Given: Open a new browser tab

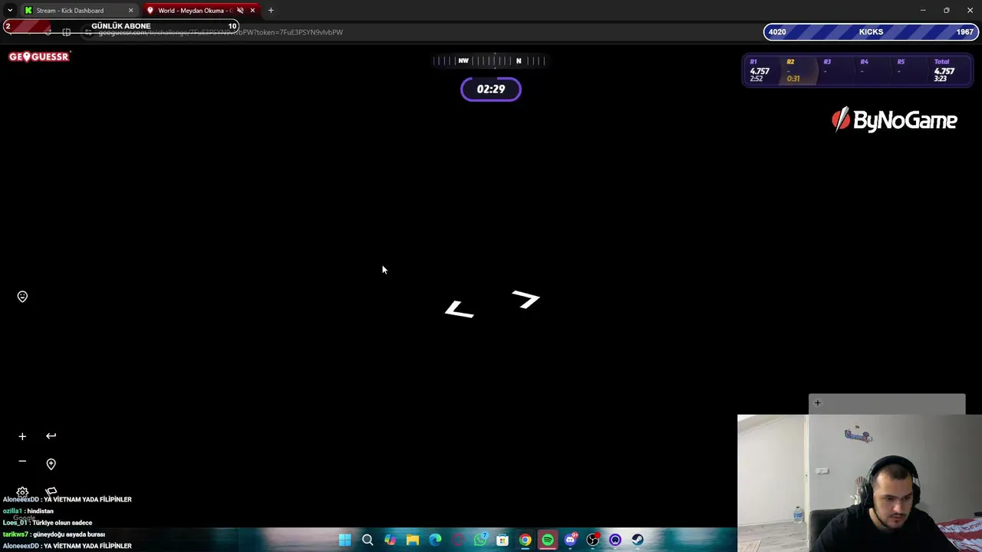Looking at the screenshot, I should point(271,11).
